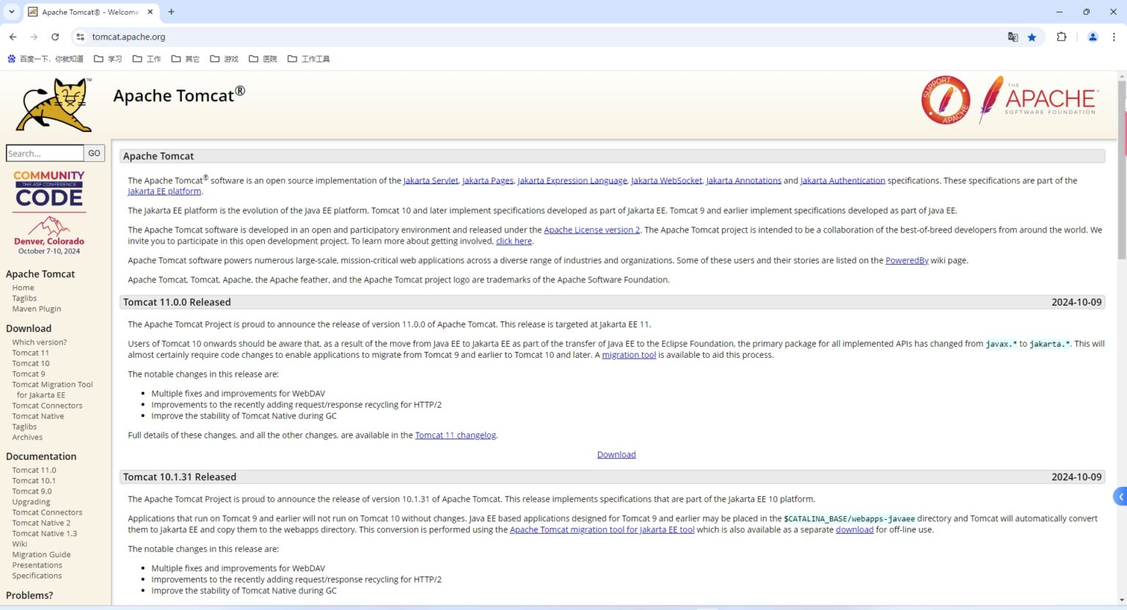Focus the site search input field
The height and width of the screenshot is (610, 1127).
coord(44,153)
